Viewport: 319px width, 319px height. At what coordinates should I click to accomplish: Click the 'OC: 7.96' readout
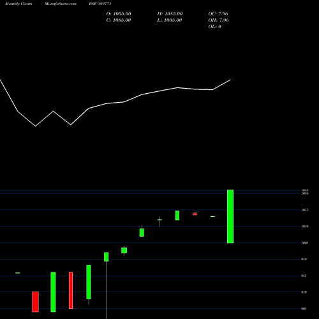[x=218, y=14]
